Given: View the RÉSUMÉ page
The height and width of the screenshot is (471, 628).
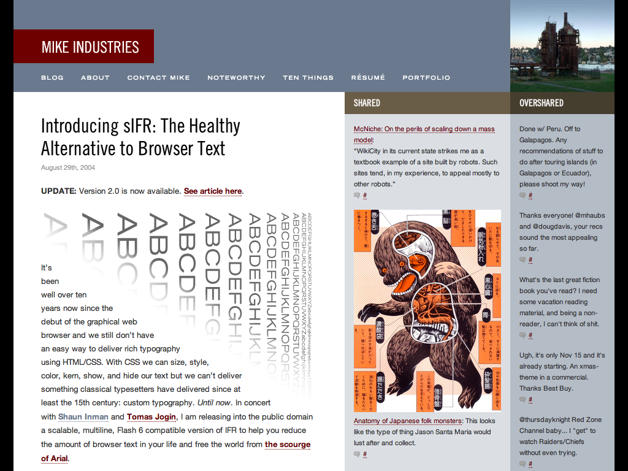Looking at the screenshot, I should pyautogui.click(x=368, y=78).
